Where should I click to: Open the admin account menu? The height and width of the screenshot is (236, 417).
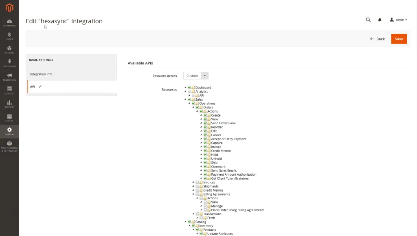[398, 20]
